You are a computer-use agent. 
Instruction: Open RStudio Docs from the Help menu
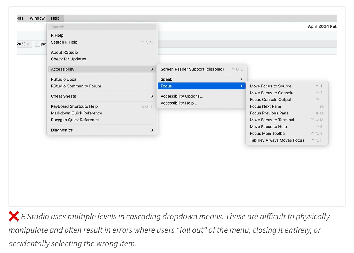[x=102, y=79]
